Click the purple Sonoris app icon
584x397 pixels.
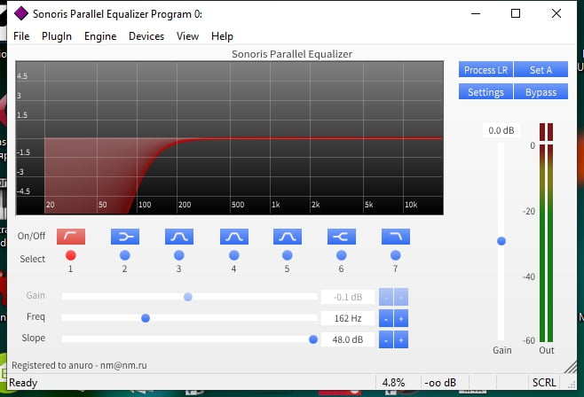click(x=21, y=14)
